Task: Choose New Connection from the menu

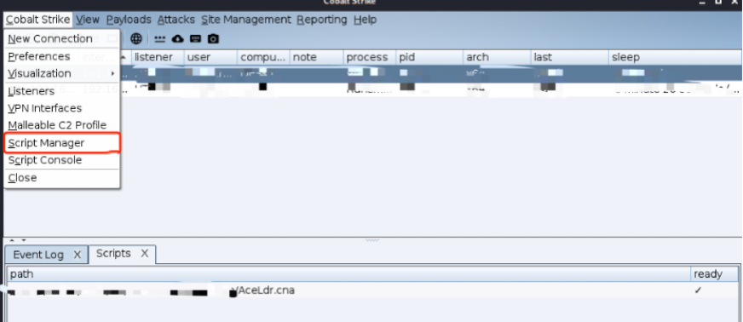Action: tap(61, 39)
